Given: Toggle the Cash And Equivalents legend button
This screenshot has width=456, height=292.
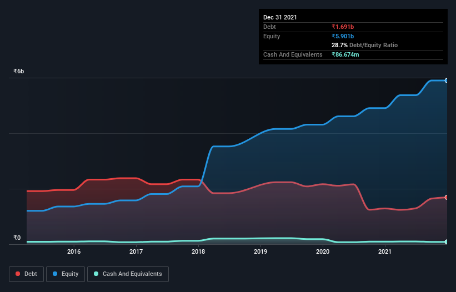Looking at the screenshot, I should tap(128, 274).
